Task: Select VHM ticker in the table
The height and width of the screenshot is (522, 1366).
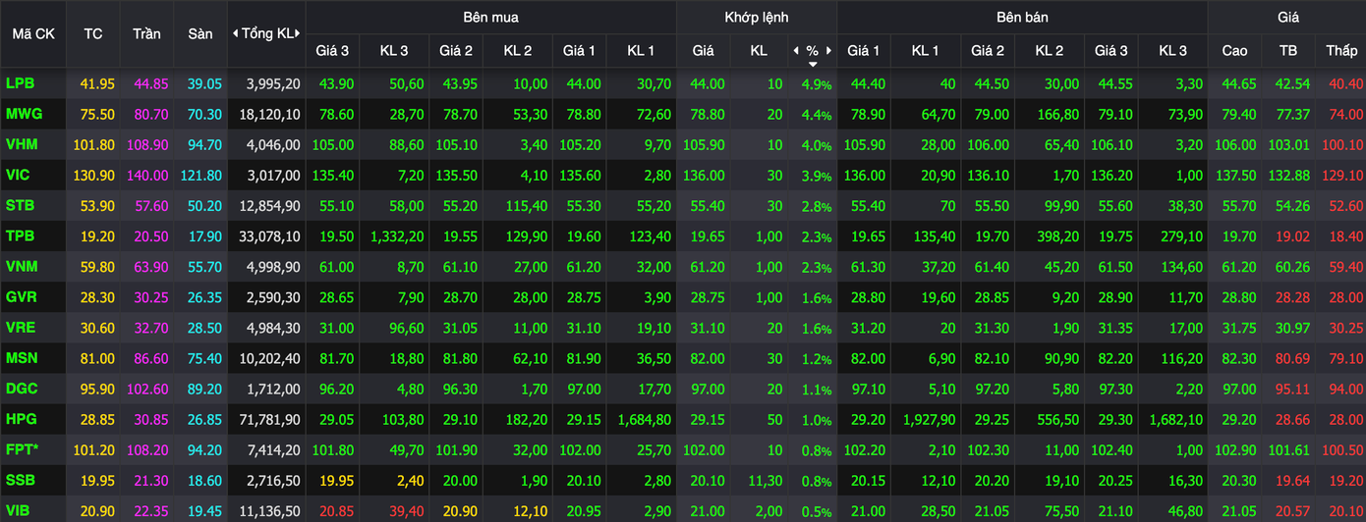Action: (22, 145)
